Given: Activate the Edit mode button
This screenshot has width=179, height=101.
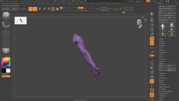Looking at the screenshot, I should (x=30, y=9).
